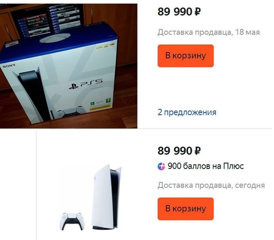Screen dimensions: 274x240
Task: Select the 900 баллов на Плюс label
Action: pos(205,166)
